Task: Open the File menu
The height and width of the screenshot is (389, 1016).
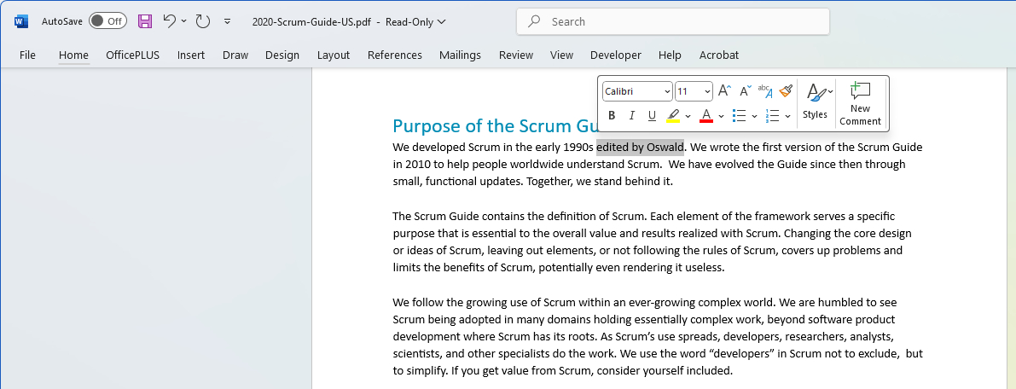Action: point(28,55)
